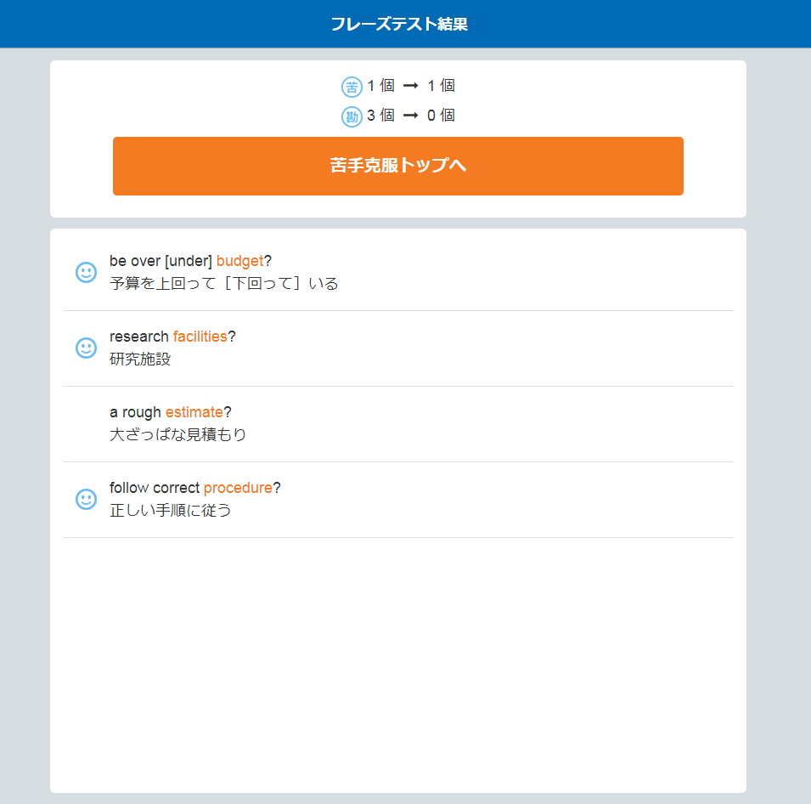Click the translation 大ざっぱな見積もり
Image resolution: width=811 pixels, height=804 pixels.
tap(178, 435)
